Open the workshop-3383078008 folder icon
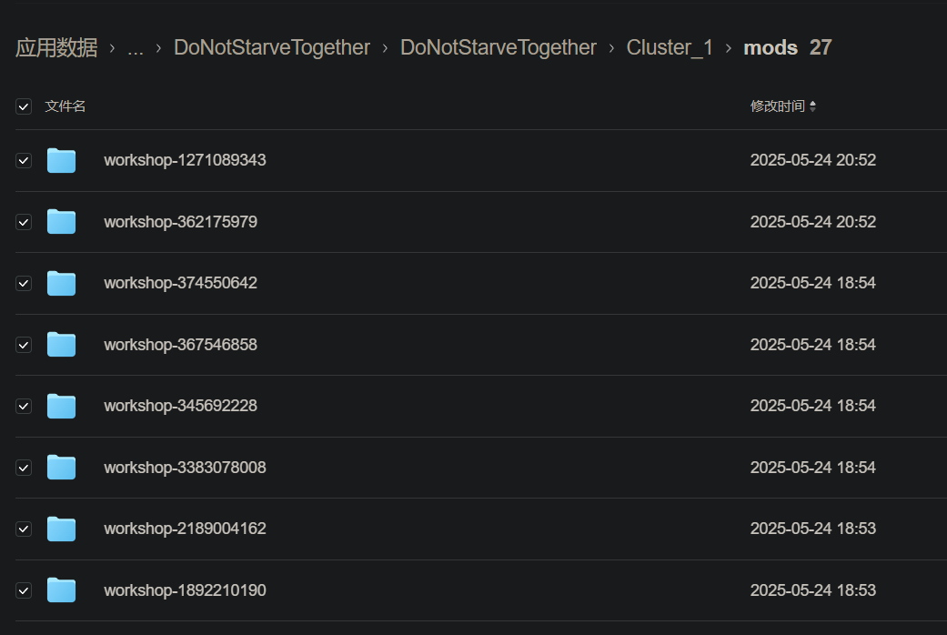Image resolution: width=947 pixels, height=635 pixels. [61, 467]
